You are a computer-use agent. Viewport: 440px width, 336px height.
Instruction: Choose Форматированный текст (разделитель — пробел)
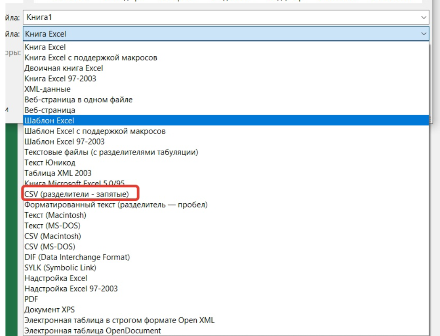pyautogui.click(x=226, y=205)
